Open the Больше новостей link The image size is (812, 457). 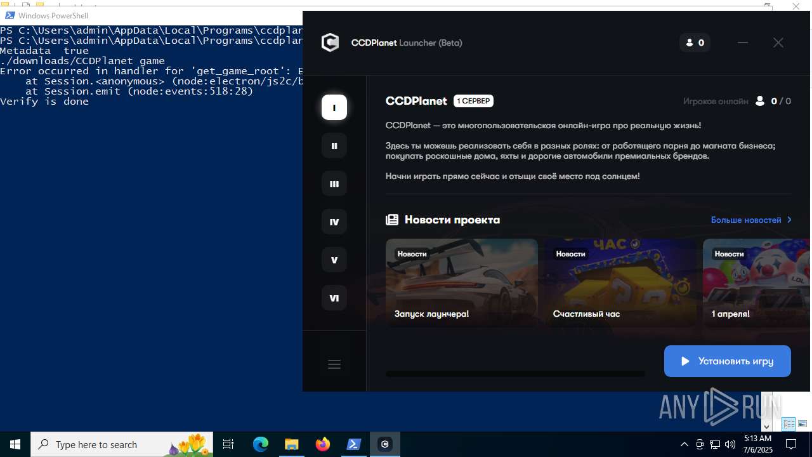(746, 220)
